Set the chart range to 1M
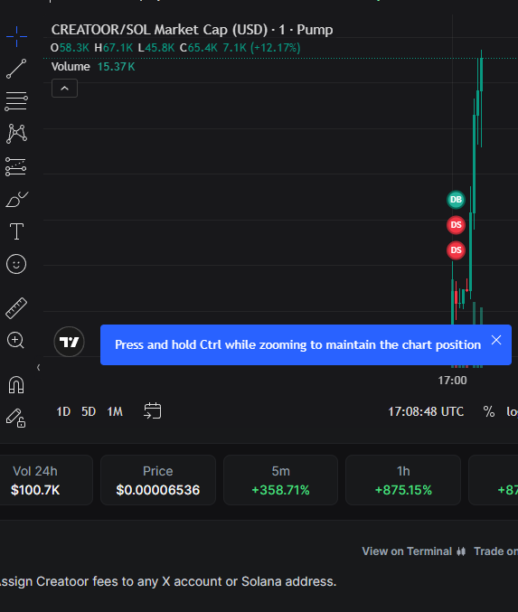This screenshot has width=518, height=612. 115,412
